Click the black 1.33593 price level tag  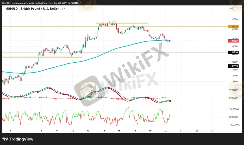pyautogui.click(x=233, y=66)
